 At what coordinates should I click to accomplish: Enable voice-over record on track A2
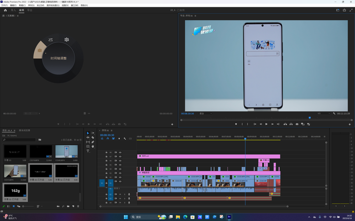(x=129, y=194)
